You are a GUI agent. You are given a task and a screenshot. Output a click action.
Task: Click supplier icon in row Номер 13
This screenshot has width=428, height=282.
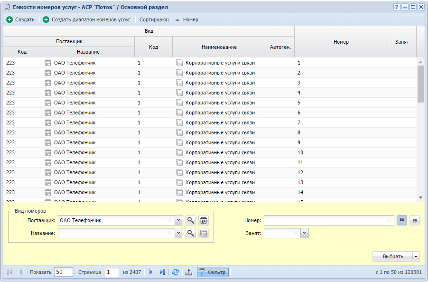tap(48, 182)
